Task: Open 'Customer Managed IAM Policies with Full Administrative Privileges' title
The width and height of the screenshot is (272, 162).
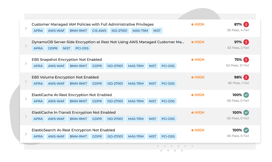Action: (93, 24)
